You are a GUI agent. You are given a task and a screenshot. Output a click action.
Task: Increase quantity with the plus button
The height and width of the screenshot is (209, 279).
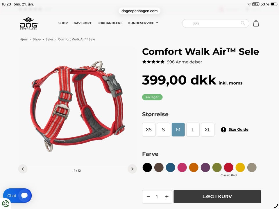pyautogui.click(x=167, y=197)
